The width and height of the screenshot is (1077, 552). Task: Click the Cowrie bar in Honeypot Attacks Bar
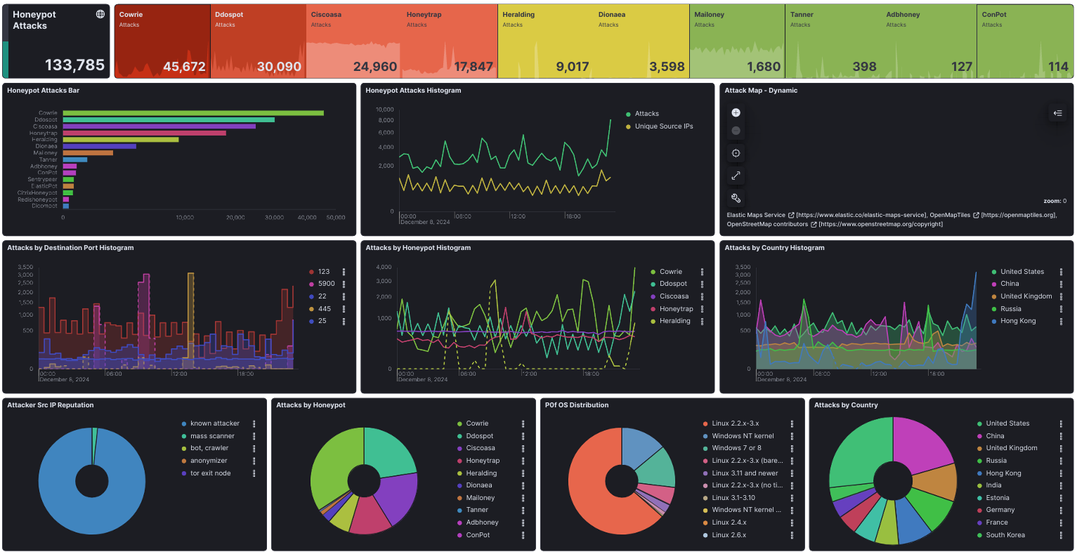(x=193, y=113)
